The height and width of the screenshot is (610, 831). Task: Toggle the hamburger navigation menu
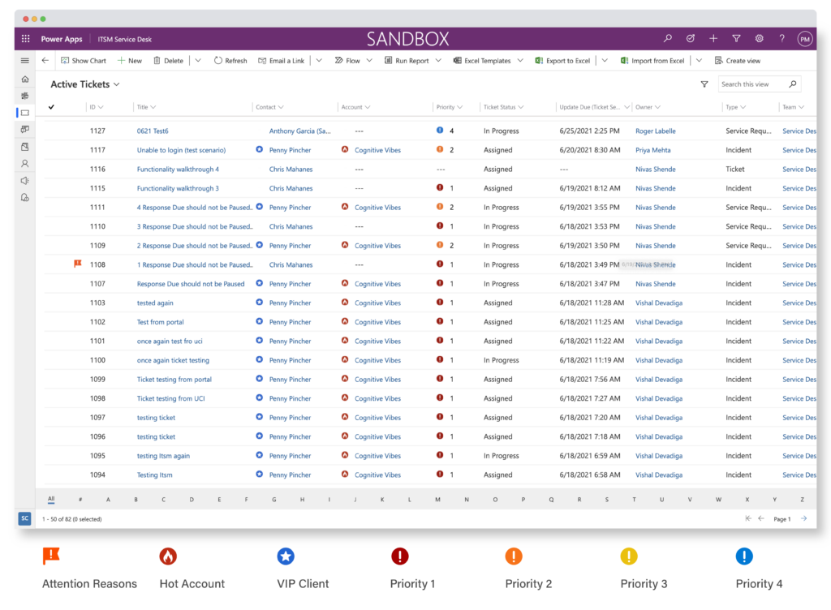coord(25,60)
